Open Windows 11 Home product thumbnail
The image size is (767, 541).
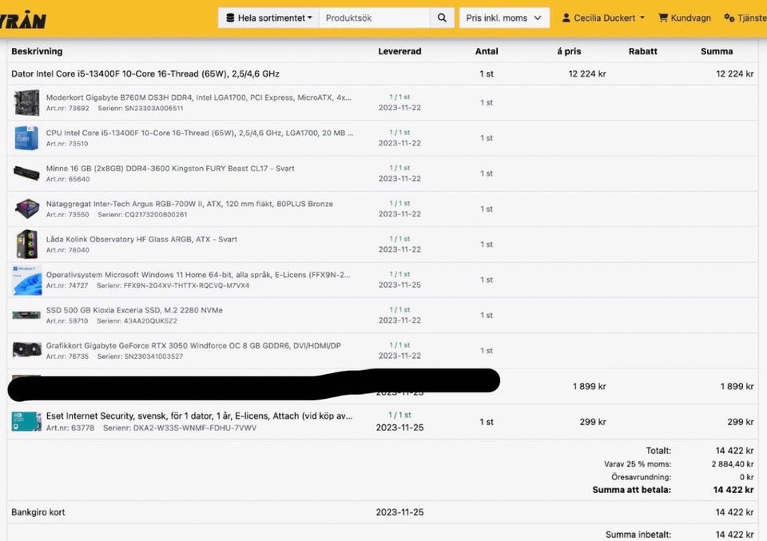(x=26, y=280)
